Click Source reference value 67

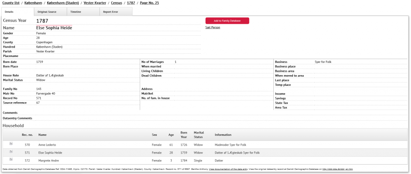pos(38,103)
